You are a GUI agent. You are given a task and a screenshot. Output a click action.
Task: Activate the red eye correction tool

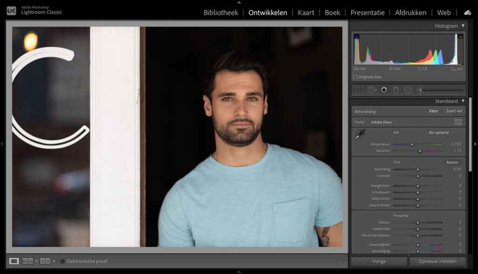pos(384,90)
